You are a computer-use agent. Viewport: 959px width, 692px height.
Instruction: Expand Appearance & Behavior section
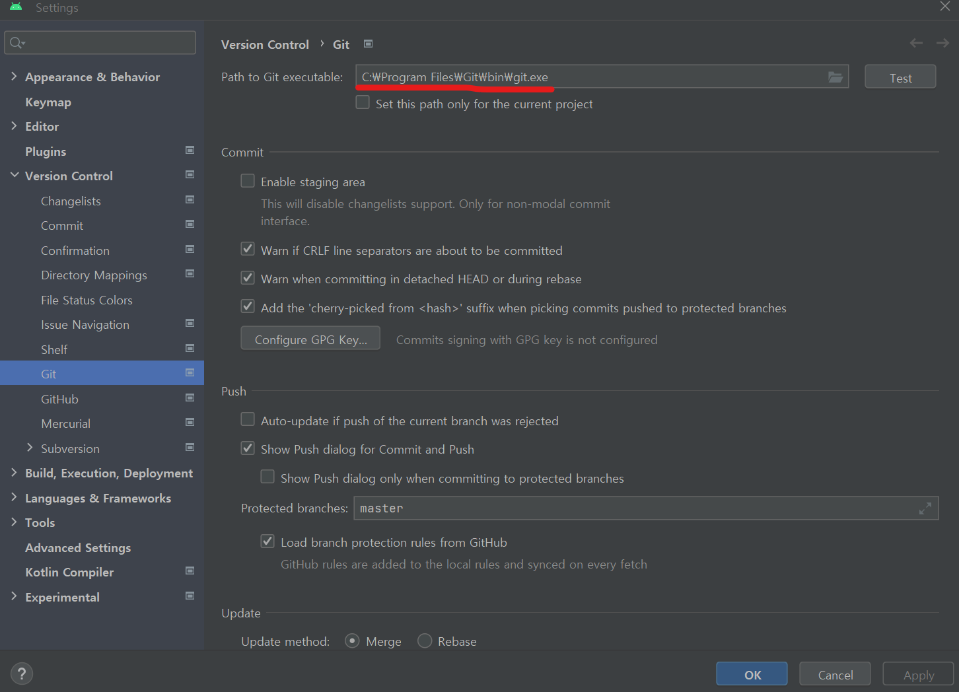click(x=14, y=77)
